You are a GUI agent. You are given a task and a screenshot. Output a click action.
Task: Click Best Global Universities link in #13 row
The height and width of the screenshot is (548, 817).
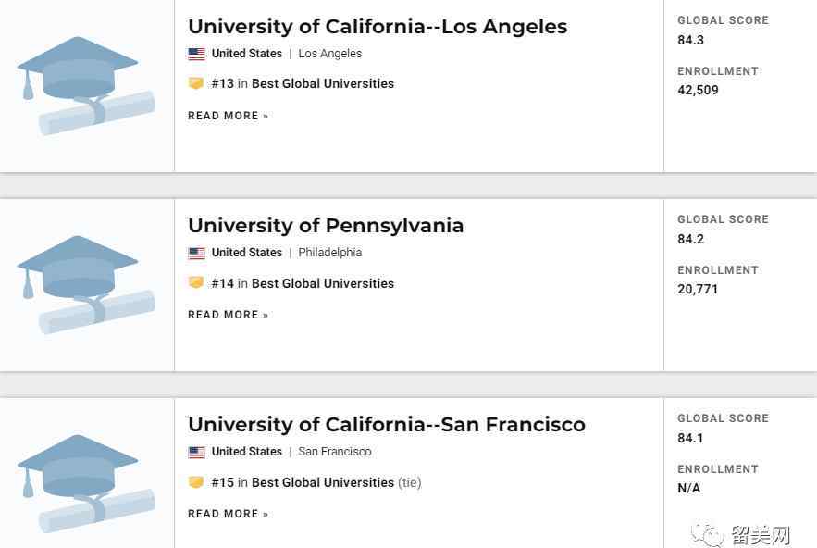click(x=323, y=83)
